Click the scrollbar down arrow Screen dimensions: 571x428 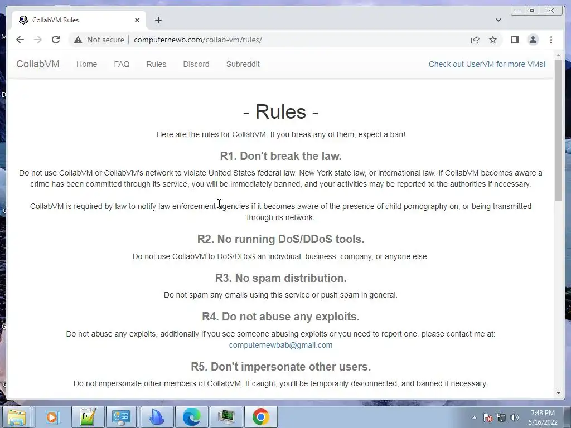tap(558, 393)
